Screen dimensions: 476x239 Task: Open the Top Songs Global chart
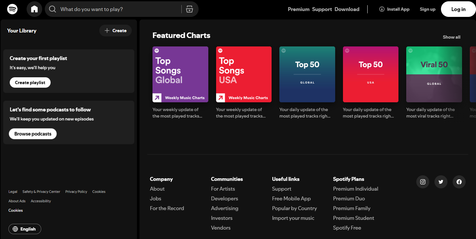click(x=180, y=74)
